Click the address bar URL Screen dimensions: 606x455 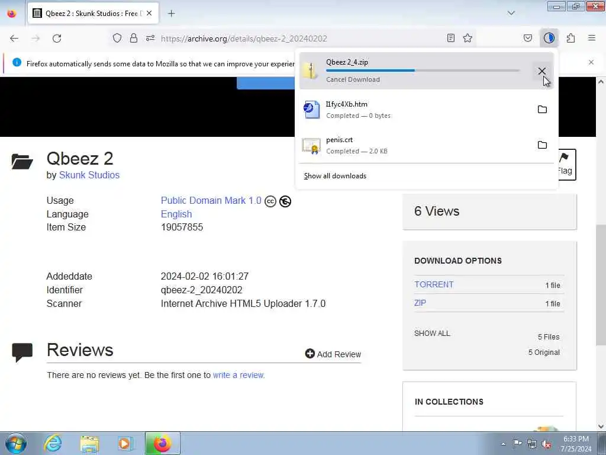click(x=244, y=39)
